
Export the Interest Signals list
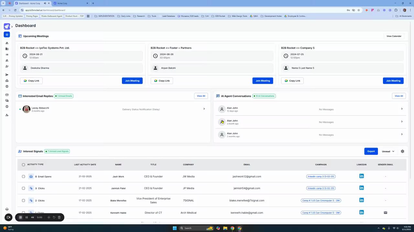[x=371, y=151]
